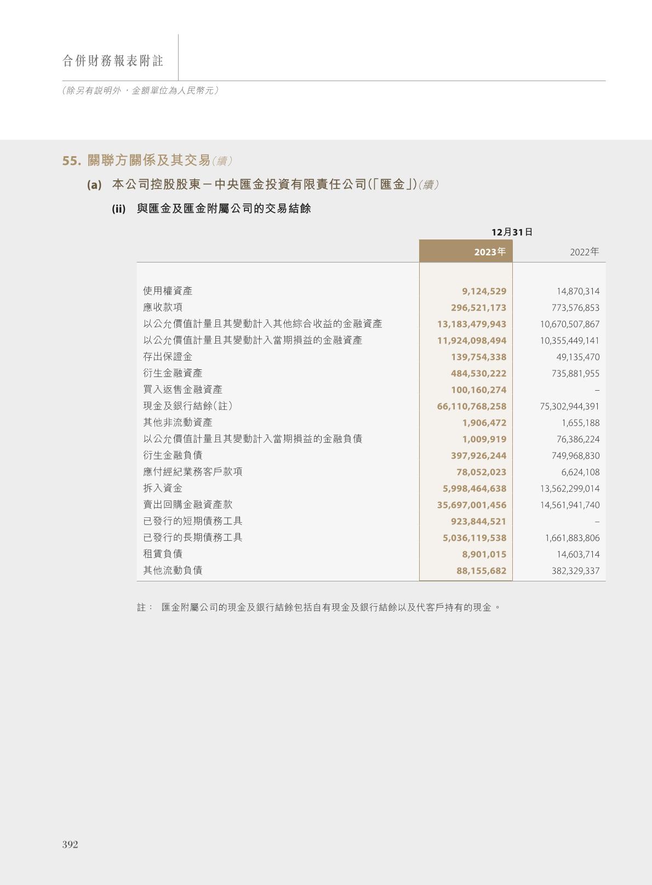Screen dimensions: 652x885
Task: Click the 現金及銀行結餘(註) row label
Action: click(x=188, y=406)
